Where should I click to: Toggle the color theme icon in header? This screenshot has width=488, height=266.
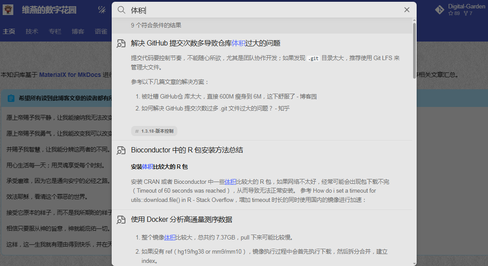coord(102,10)
